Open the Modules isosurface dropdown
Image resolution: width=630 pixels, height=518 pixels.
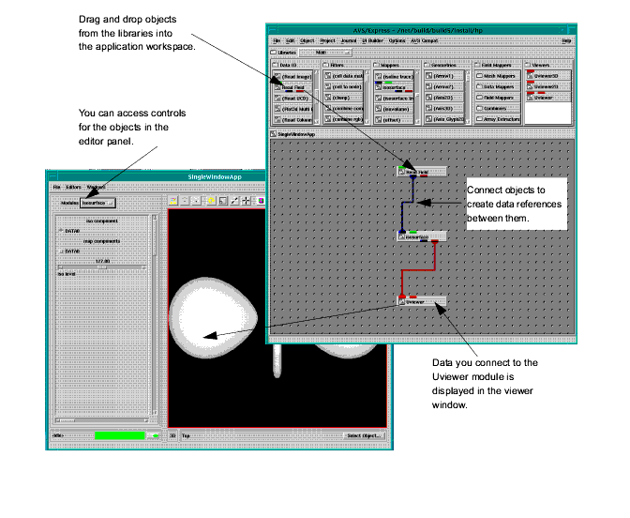click(x=97, y=201)
